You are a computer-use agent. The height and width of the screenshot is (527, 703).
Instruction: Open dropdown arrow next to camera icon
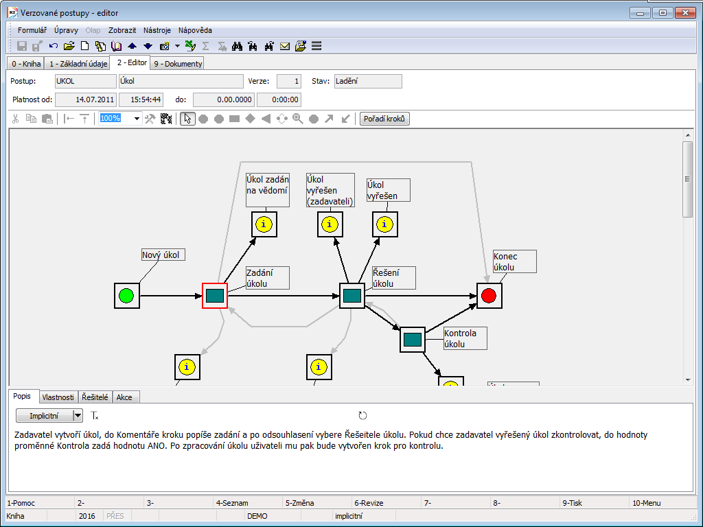pyautogui.click(x=177, y=46)
